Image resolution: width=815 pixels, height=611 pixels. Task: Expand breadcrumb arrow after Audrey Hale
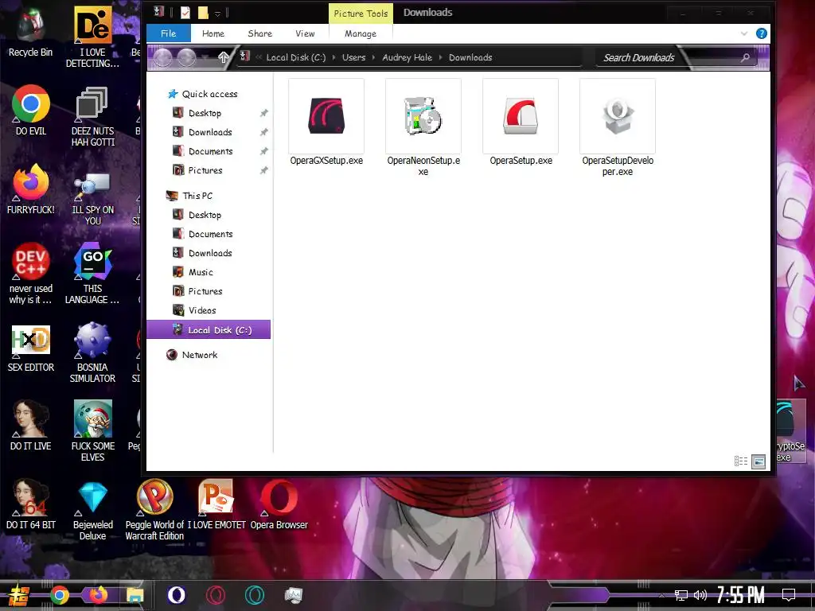(x=440, y=57)
